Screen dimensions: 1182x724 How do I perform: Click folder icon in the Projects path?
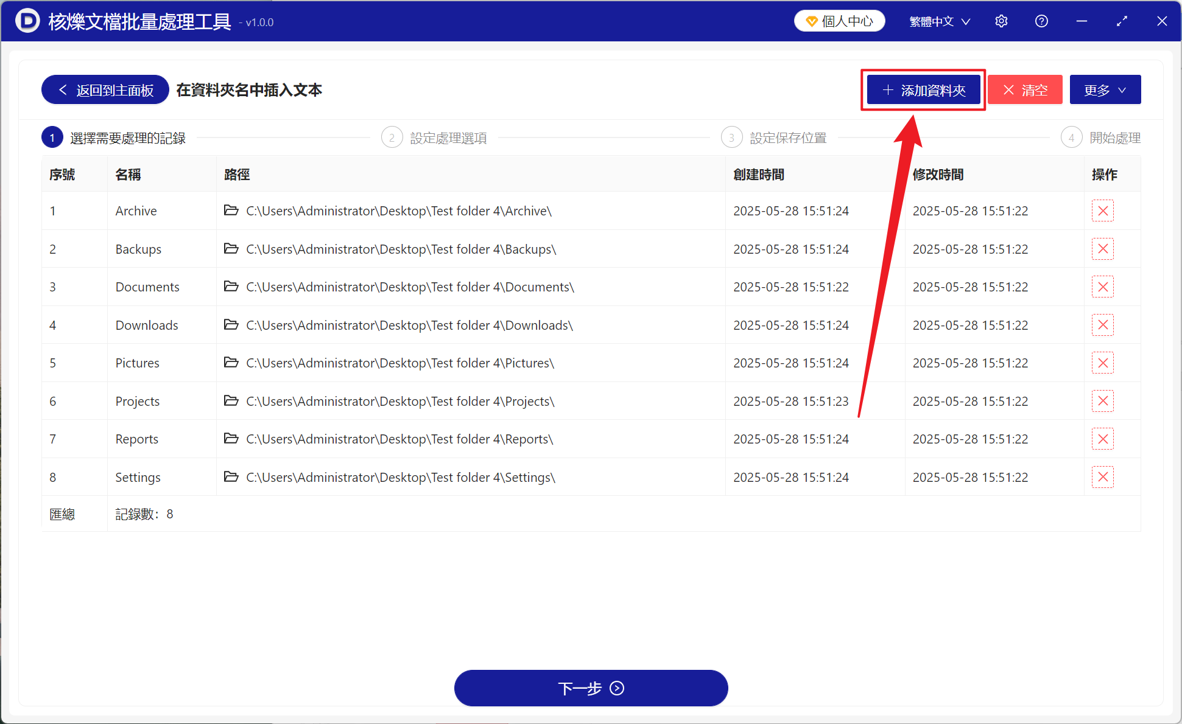[x=231, y=400]
